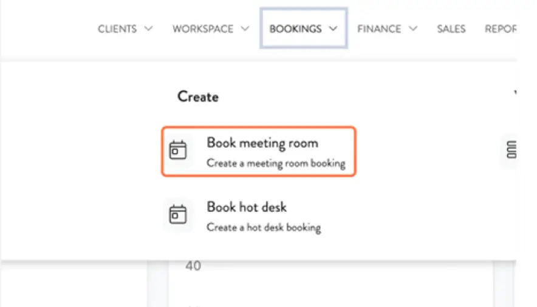This screenshot has height=307, width=537.
Task: Select Book meeting room option
Action: point(259,152)
